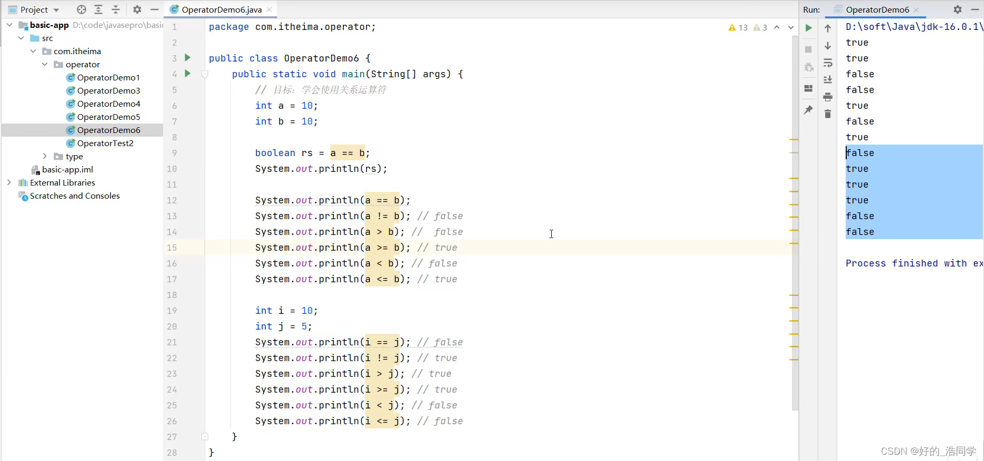Open Run panel settings gear
The image size is (984, 461).
point(958,9)
